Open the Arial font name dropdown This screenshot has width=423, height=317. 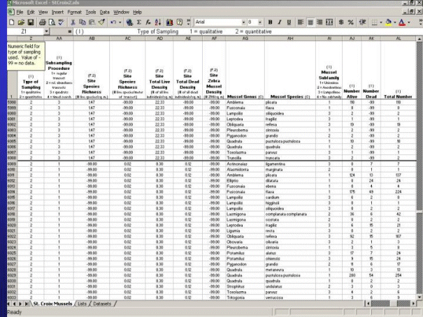(x=243, y=22)
